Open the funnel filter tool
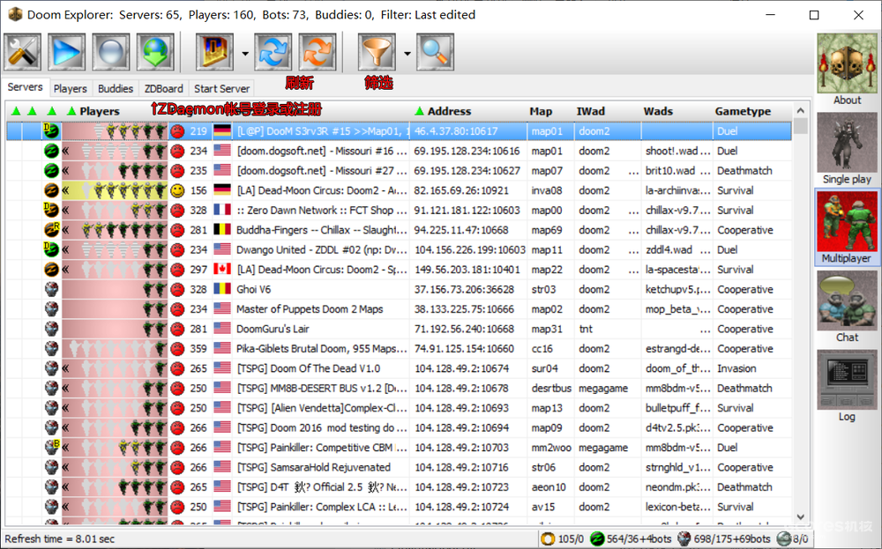 [x=377, y=52]
